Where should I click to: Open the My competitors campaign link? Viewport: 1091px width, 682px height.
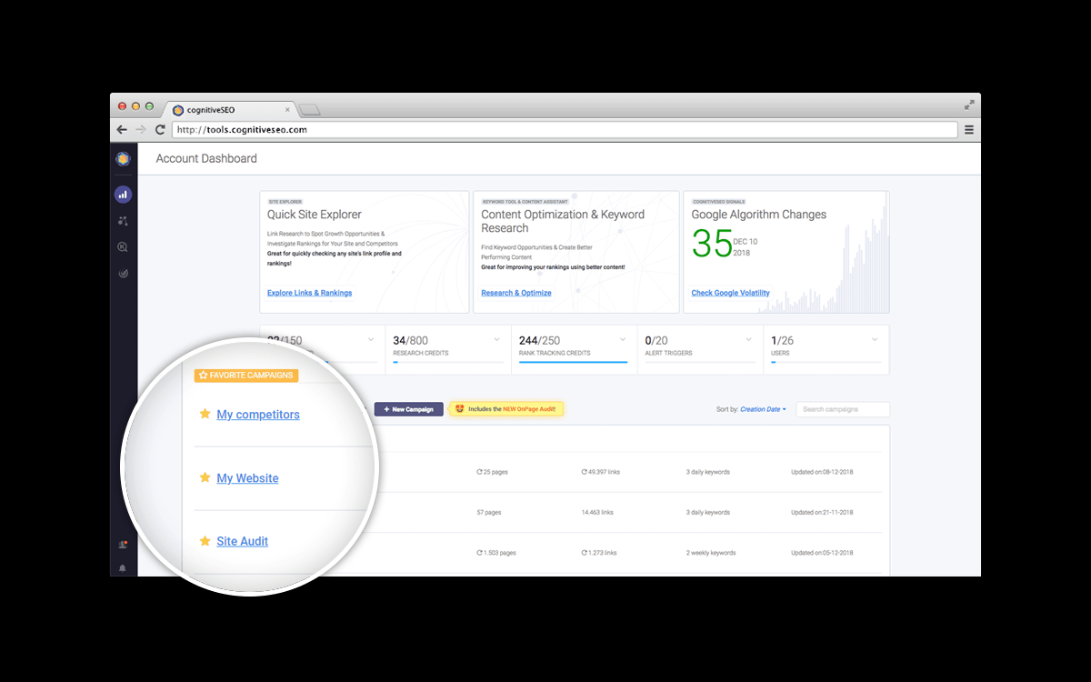pyautogui.click(x=258, y=415)
